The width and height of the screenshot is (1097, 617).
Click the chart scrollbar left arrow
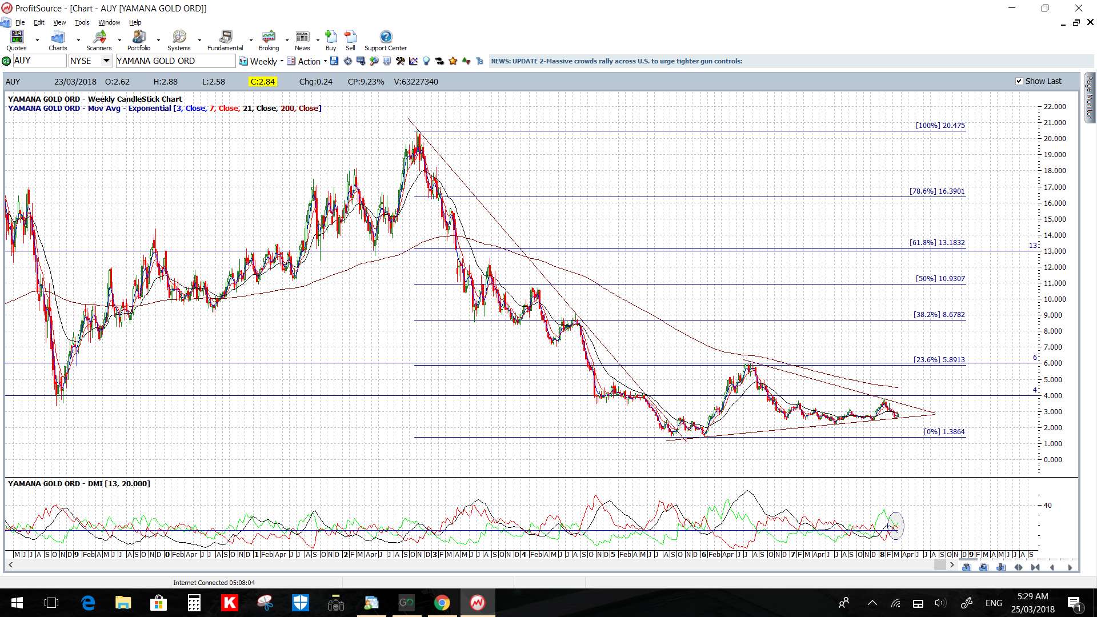[x=11, y=565]
